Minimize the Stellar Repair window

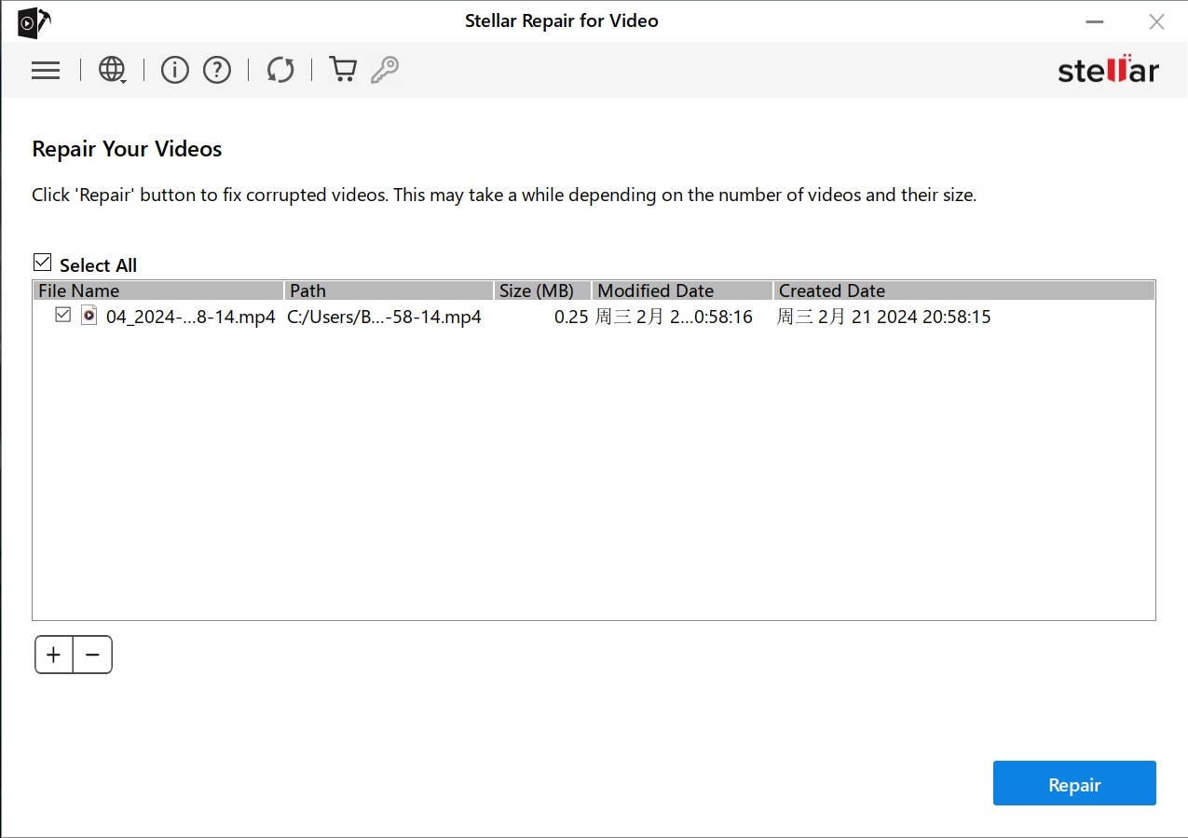click(x=1095, y=21)
